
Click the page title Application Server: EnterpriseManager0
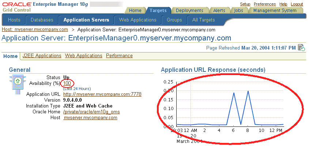[x=116, y=38]
